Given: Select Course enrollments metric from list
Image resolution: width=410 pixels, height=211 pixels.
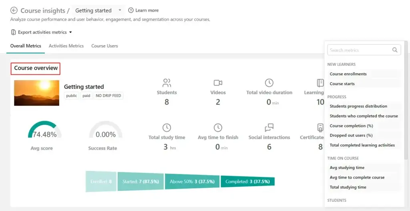Looking at the screenshot, I should coord(348,74).
